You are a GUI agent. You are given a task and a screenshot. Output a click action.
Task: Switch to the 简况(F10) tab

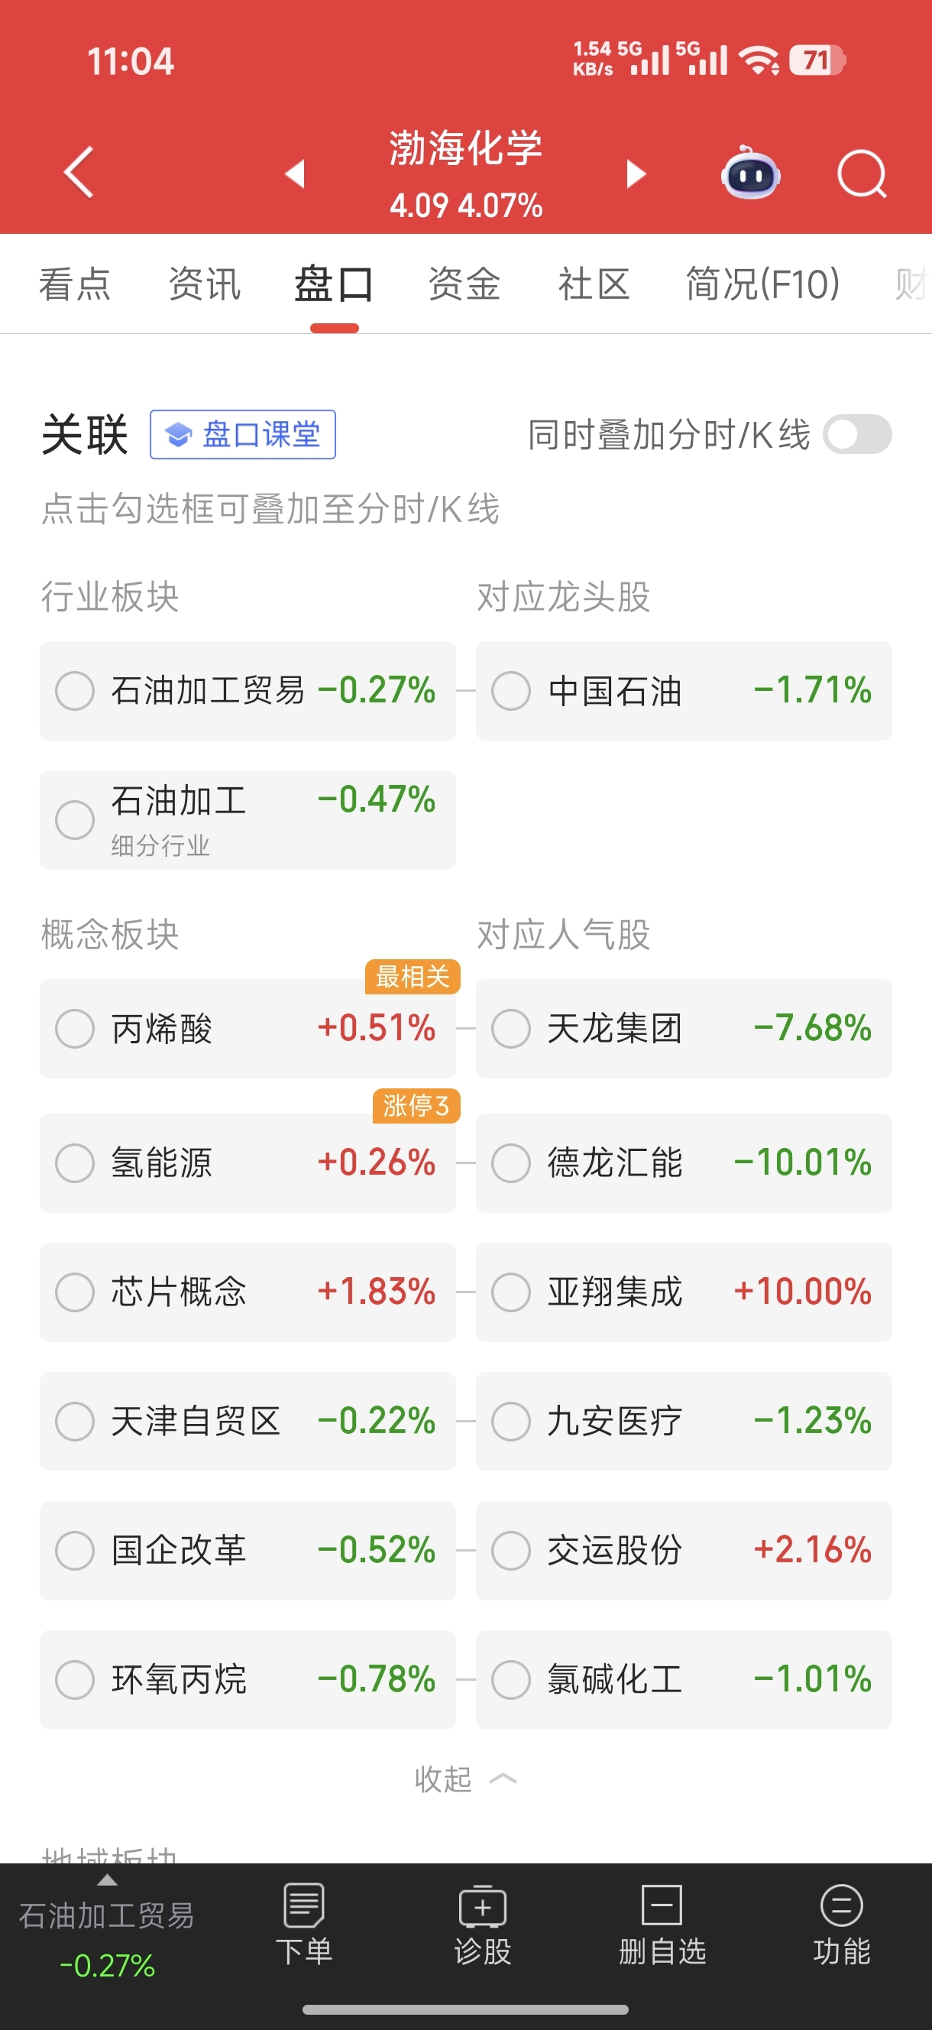[x=762, y=284]
